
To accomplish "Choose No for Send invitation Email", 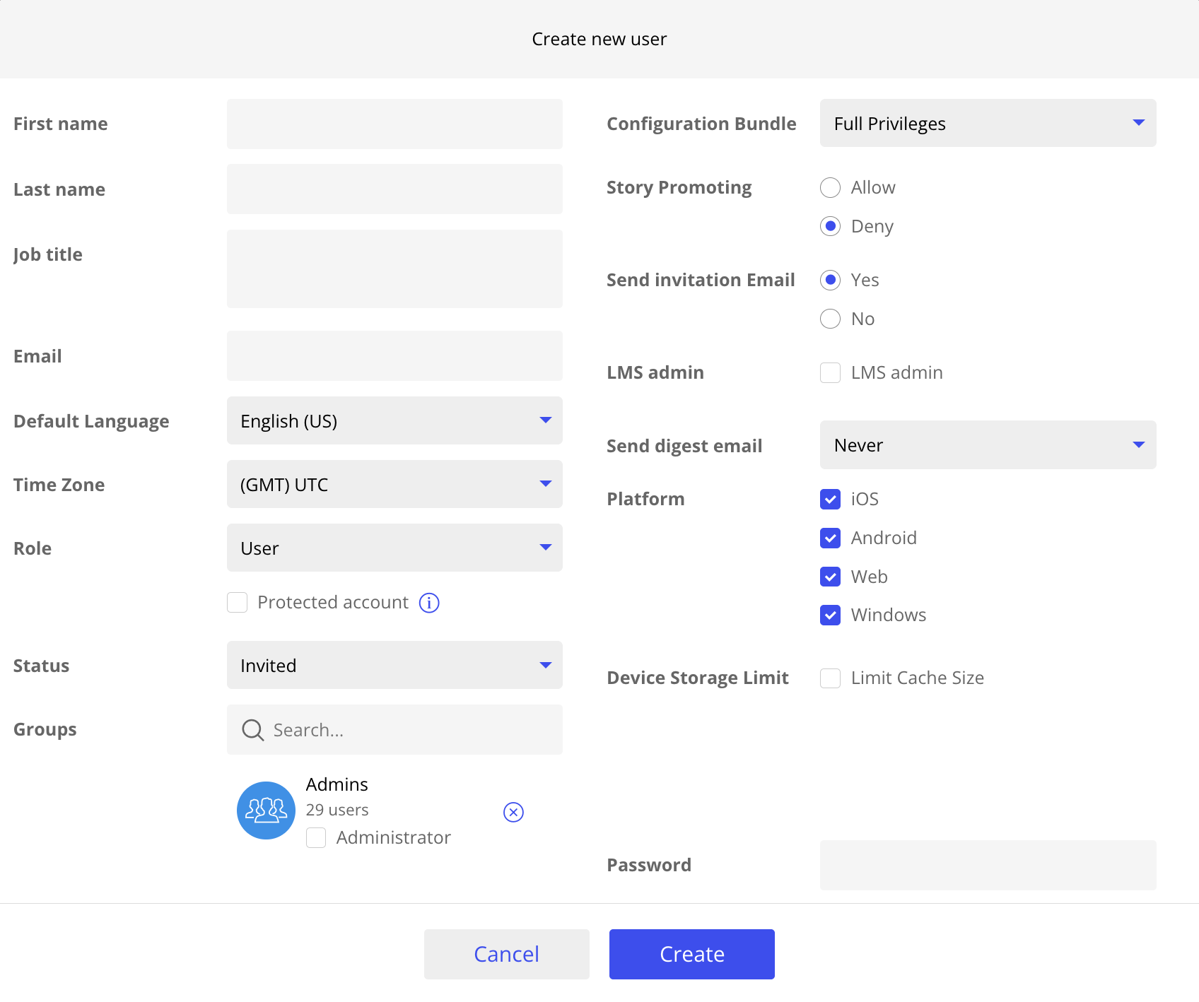I will point(831,319).
